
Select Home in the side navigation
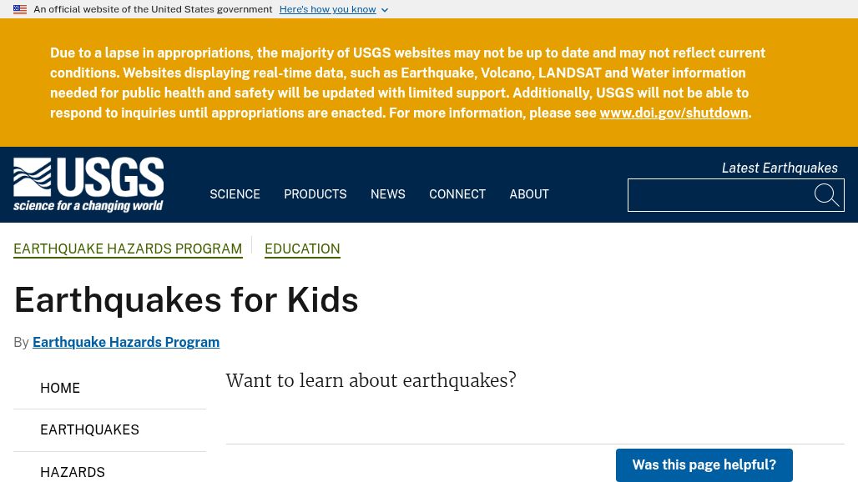coord(60,388)
